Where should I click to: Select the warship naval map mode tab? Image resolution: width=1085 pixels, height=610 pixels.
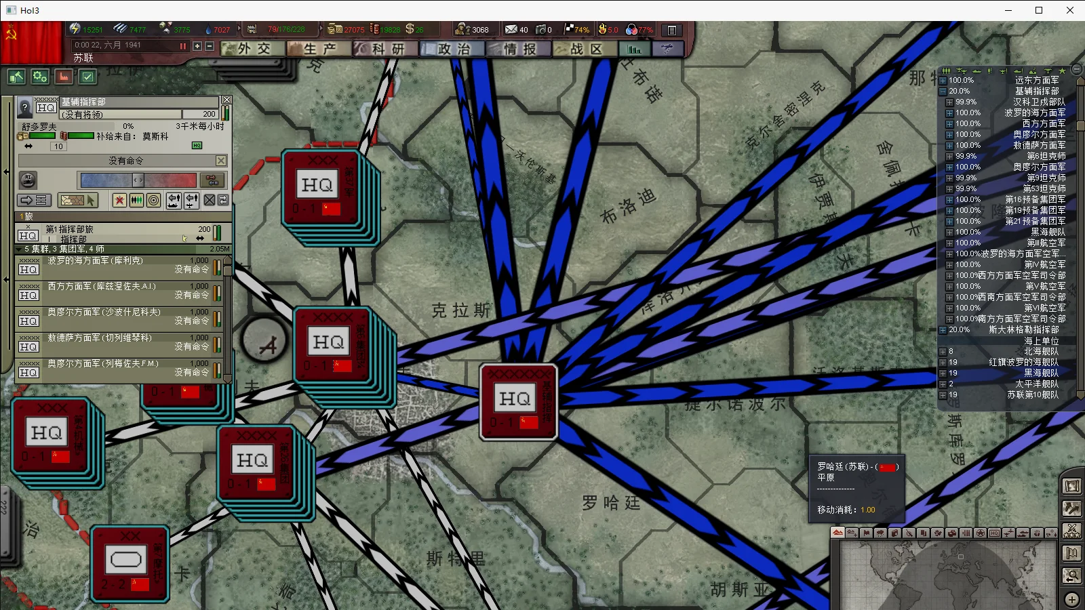(x=1023, y=533)
